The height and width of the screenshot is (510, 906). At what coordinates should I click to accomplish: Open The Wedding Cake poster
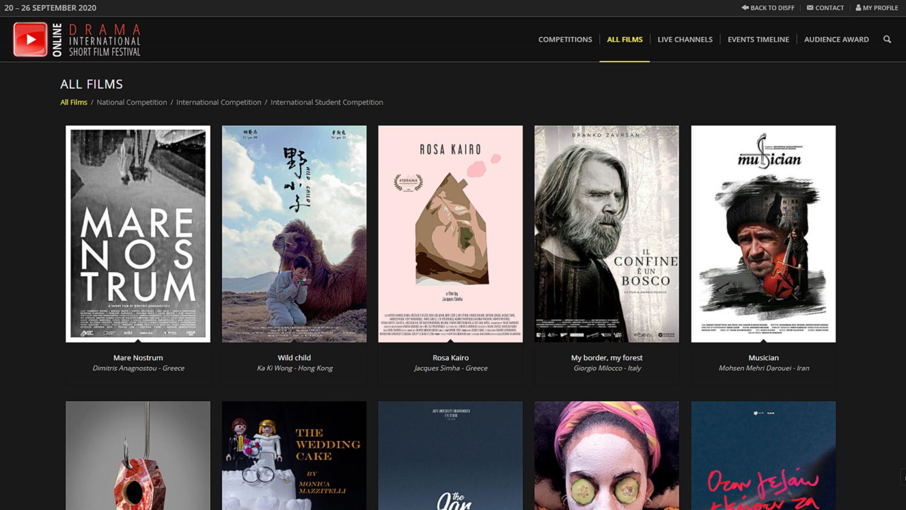tap(294, 456)
